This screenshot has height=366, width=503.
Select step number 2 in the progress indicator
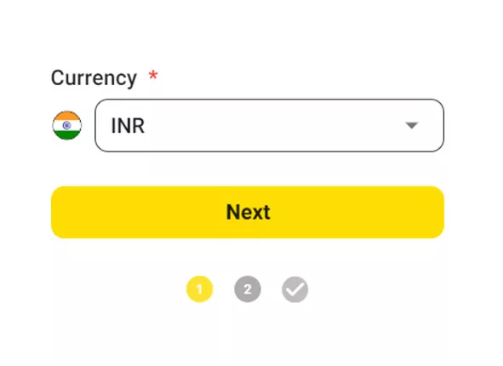pos(248,289)
